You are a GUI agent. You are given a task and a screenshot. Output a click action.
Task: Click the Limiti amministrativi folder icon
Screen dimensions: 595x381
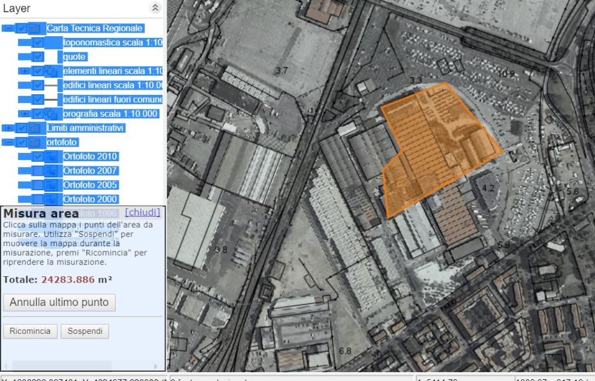click(x=35, y=128)
